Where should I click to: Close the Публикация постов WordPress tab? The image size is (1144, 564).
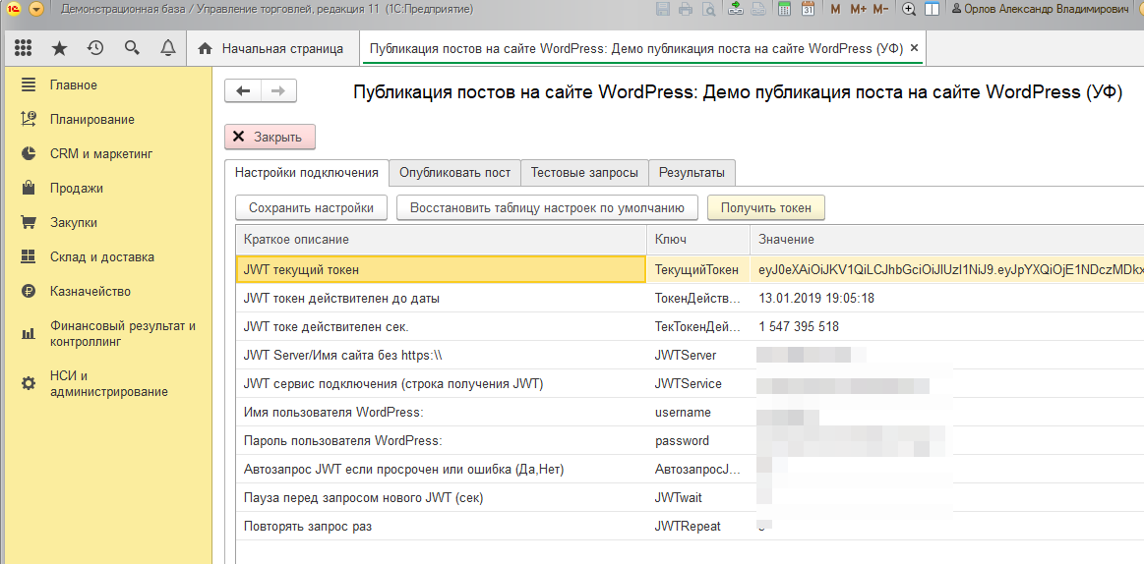tap(915, 49)
